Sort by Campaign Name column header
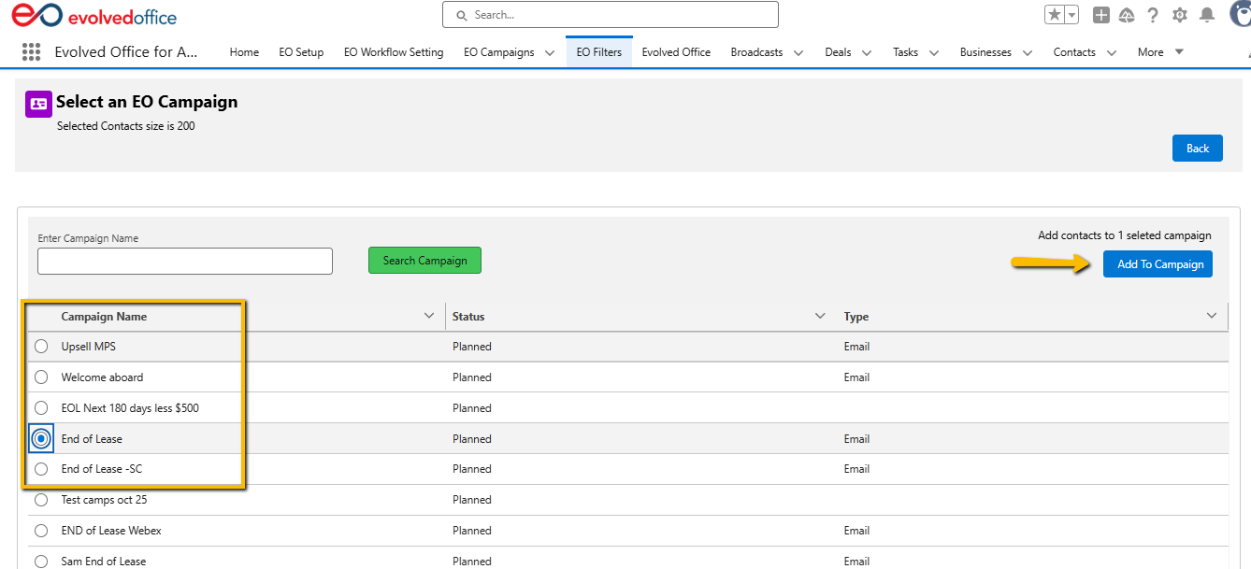 click(x=104, y=317)
